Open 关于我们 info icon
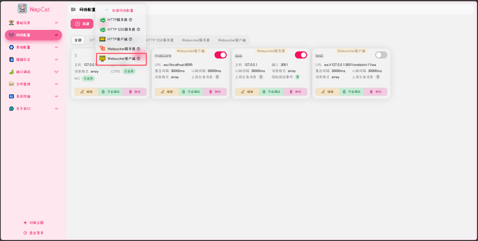The width and height of the screenshot is (478, 241). point(11,108)
